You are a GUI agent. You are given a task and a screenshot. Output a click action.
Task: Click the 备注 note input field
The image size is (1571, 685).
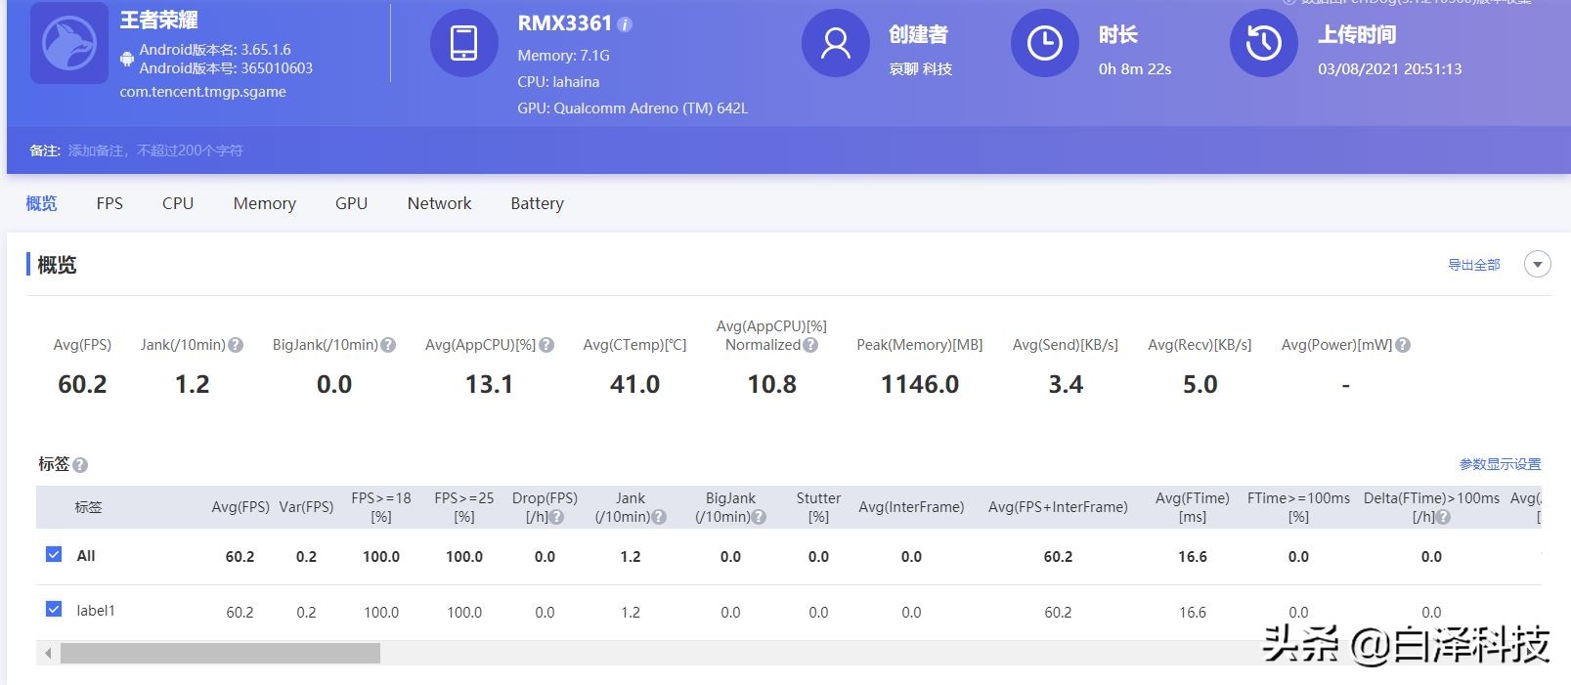click(x=155, y=150)
